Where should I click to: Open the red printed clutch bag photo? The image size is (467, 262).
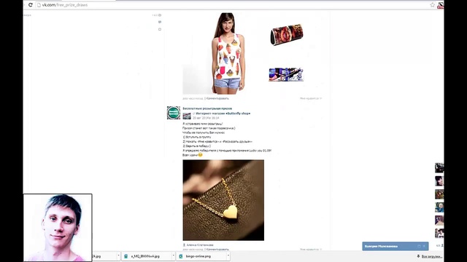[287, 35]
